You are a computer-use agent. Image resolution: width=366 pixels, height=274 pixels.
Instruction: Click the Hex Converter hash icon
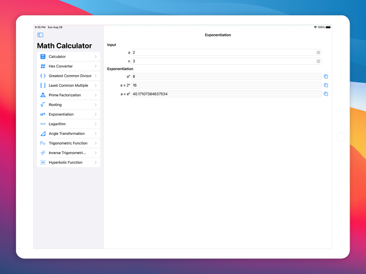click(43, 66)
